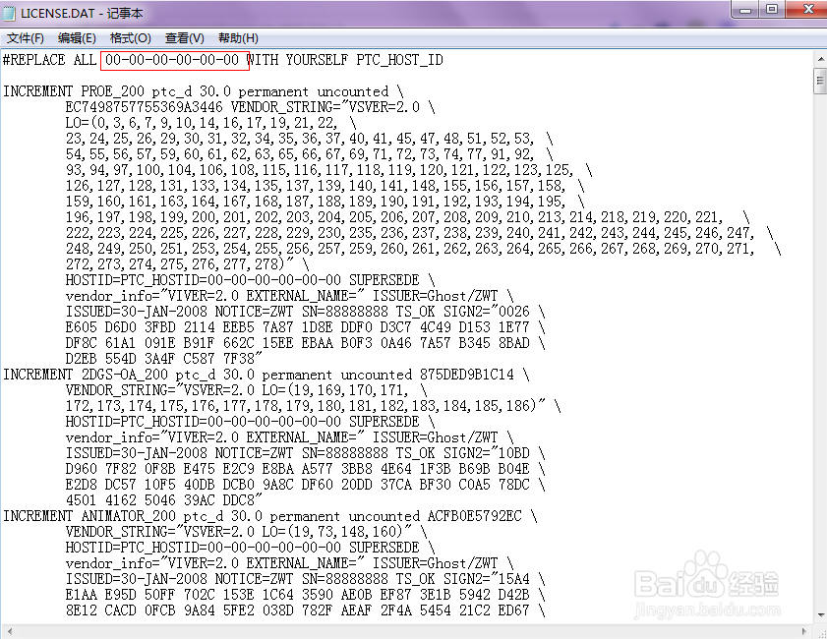Screen dimensions: 827x639
Task: Click the text #REPLACE at file start
Action: [34, 60]
